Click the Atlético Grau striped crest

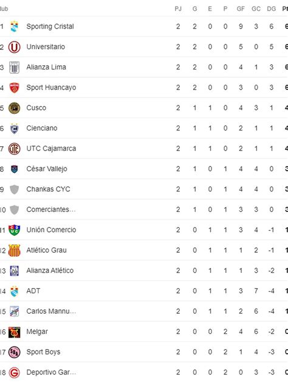coord(14,250)
